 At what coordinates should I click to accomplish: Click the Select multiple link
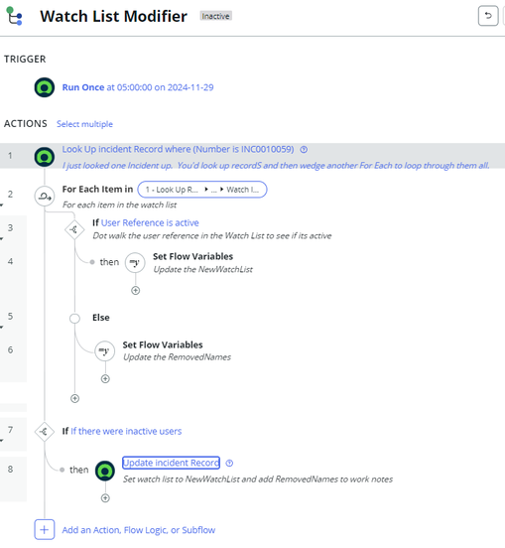coord(85,124)
